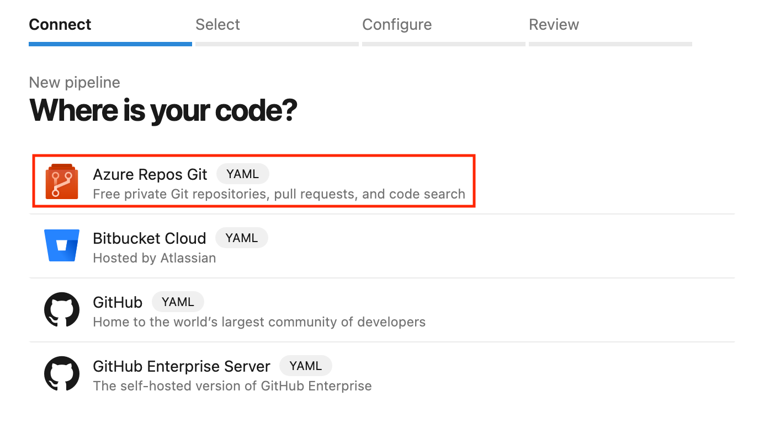Click 'Free private Git repositories' description
This screenshot has height=434, width=759.
279,194
